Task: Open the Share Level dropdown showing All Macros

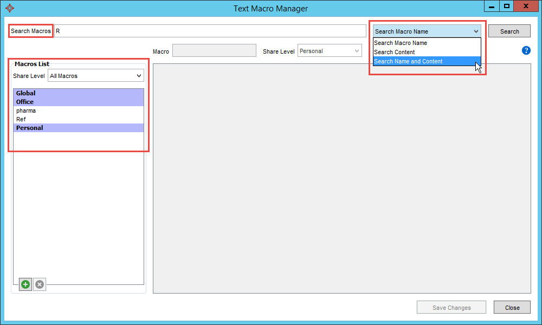Action: click(95, 76)
